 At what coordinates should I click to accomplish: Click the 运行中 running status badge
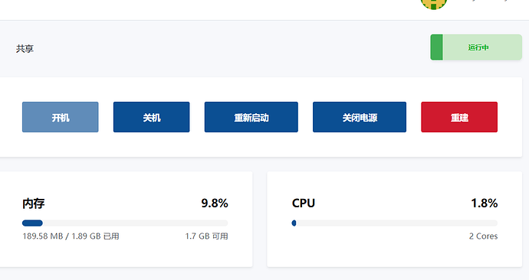pos(476,47)
